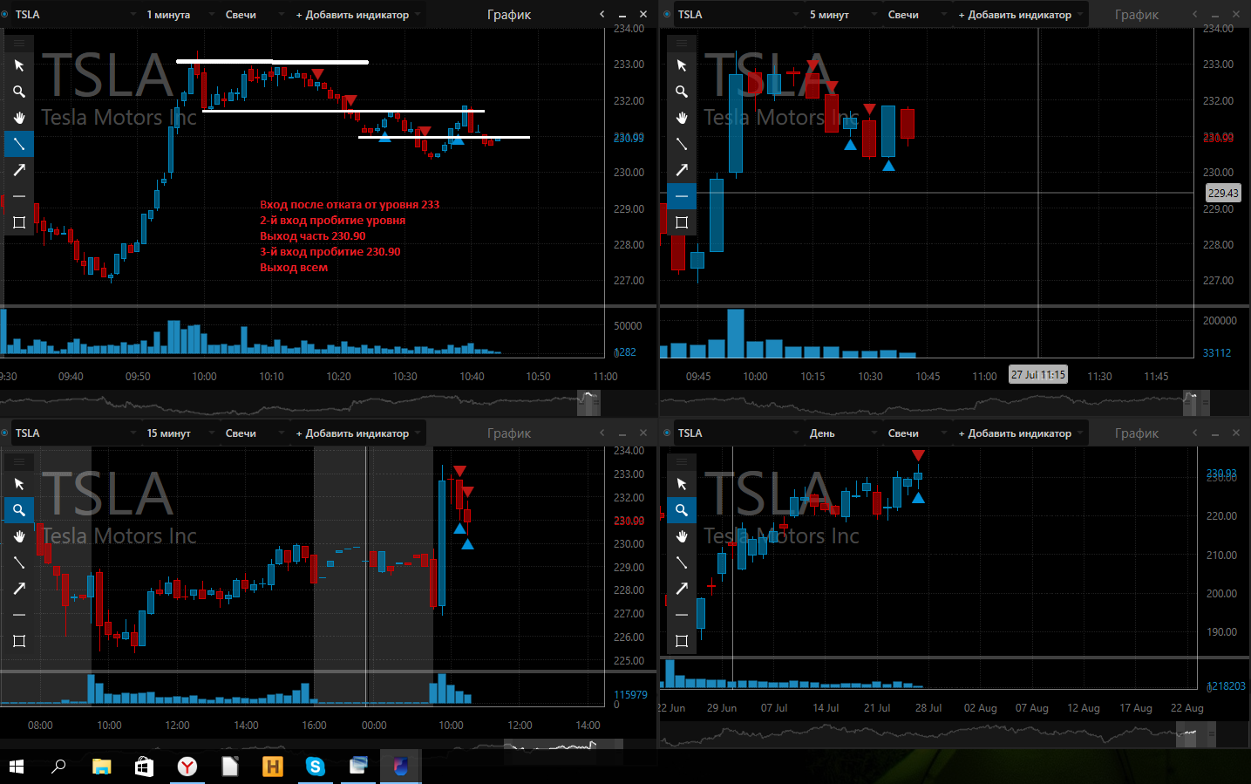Select the trend line tool in the 5-minute chart

click(682, 144)
